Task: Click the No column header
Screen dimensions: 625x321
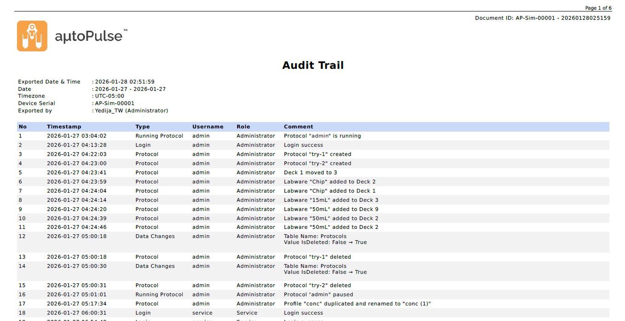Action: [23, 127]
